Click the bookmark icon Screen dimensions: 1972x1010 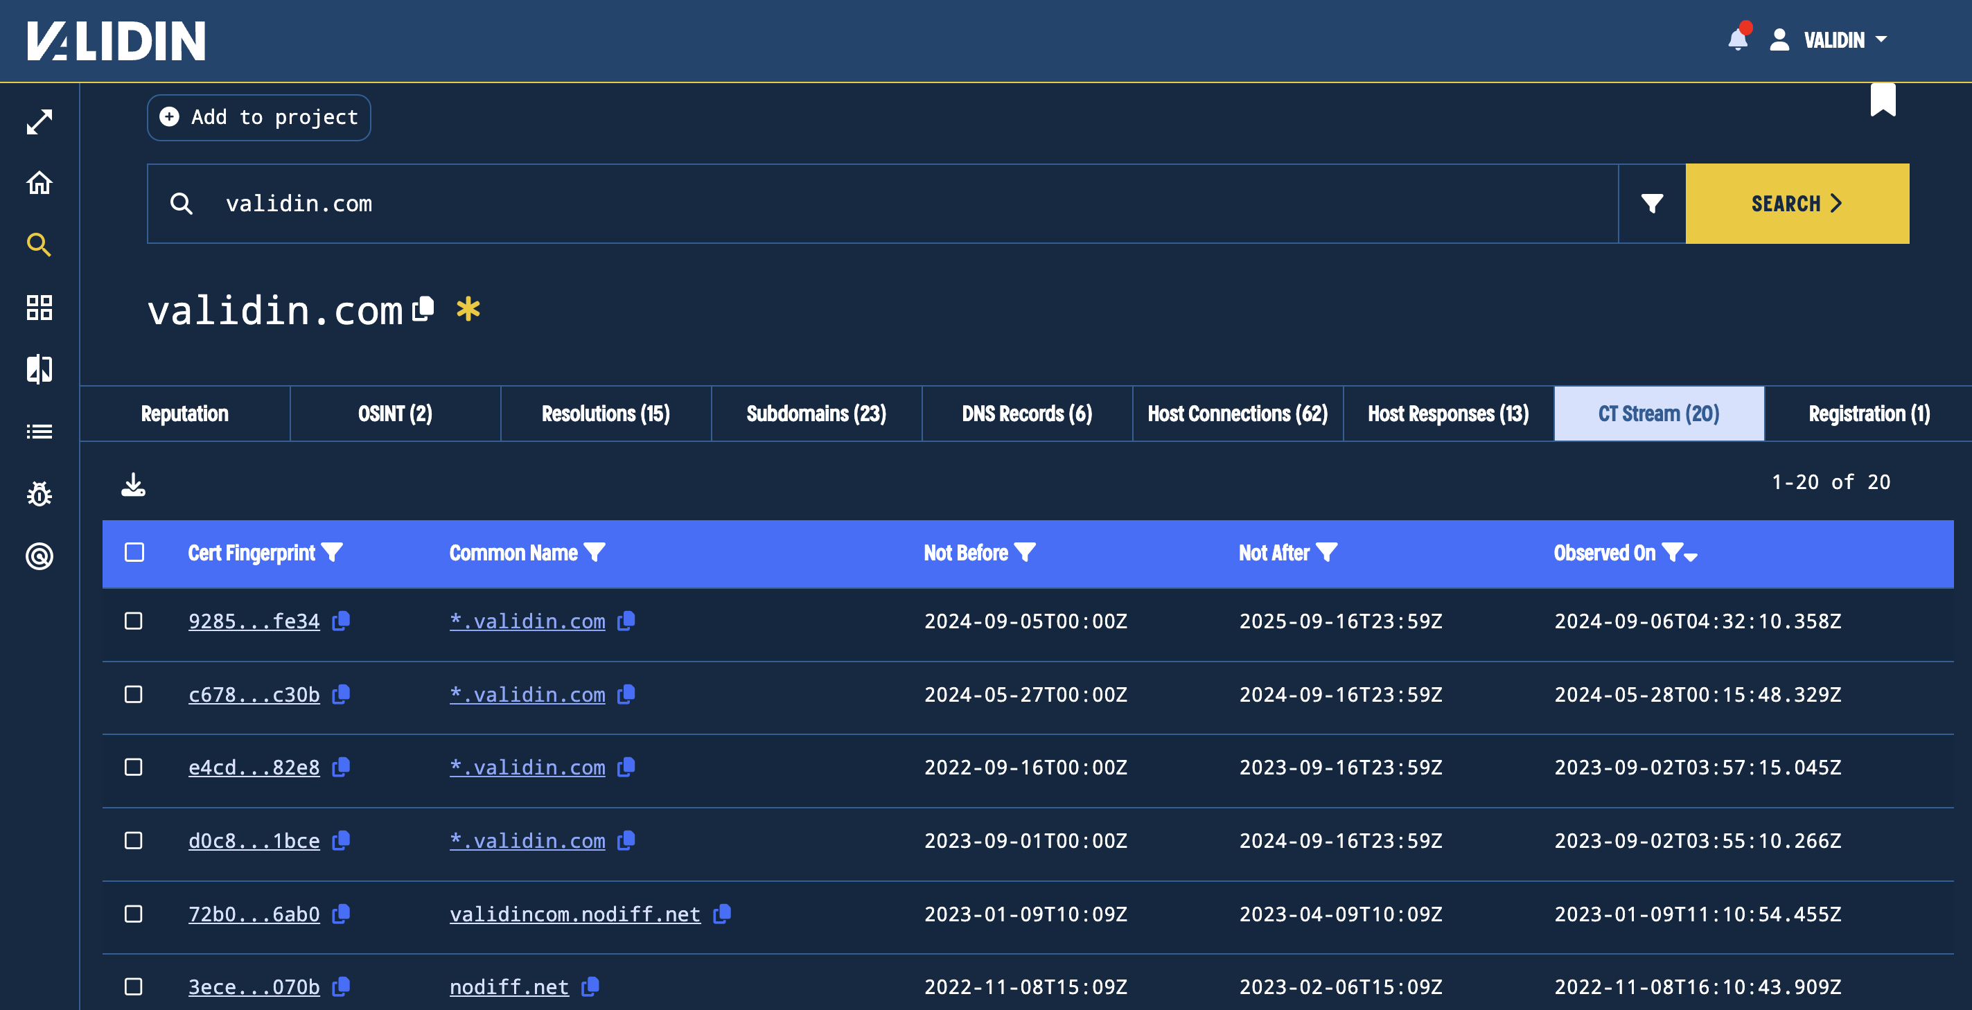[x=1883, y=100]
